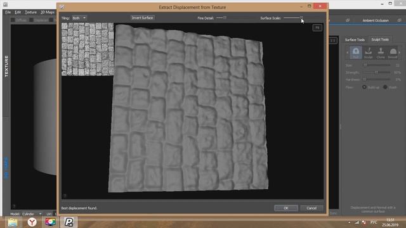Viewport: 406px width, 228px height.
Task: Click the left arrow of the sculpt tools strip
Action: click(348, 53)
